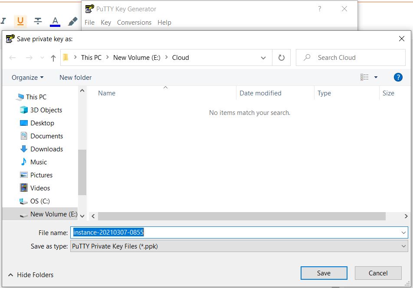Select the highlighter pen tool
Screen dimensions: 413x288
tap(72, 20)
